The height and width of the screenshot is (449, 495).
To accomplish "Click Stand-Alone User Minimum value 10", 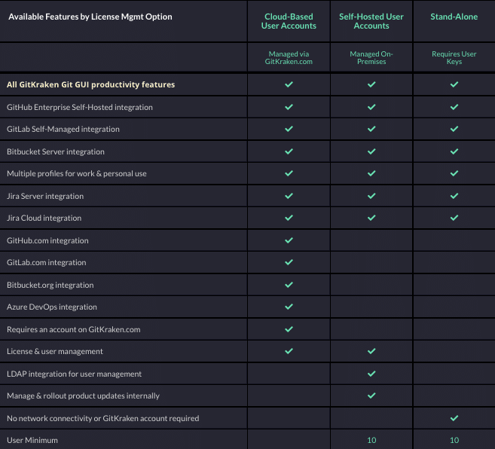I will [454, 440].
